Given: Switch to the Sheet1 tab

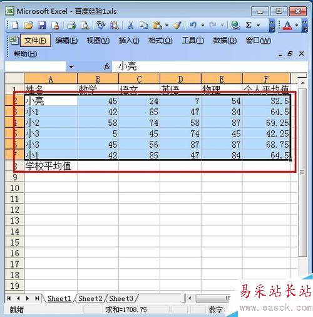Looking at the screenshot, I should (x=59, y=298).
